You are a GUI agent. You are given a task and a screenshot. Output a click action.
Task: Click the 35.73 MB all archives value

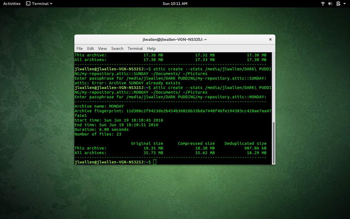click(x=153, y=153)
